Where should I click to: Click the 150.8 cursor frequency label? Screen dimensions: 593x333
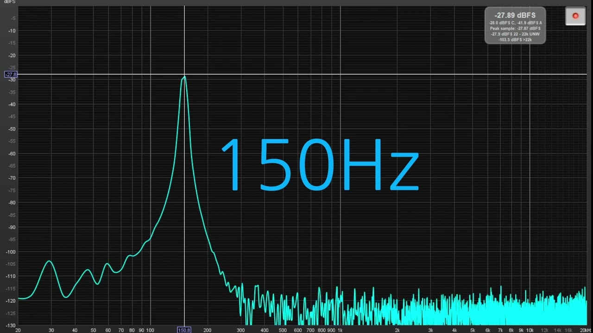point(184,330)
